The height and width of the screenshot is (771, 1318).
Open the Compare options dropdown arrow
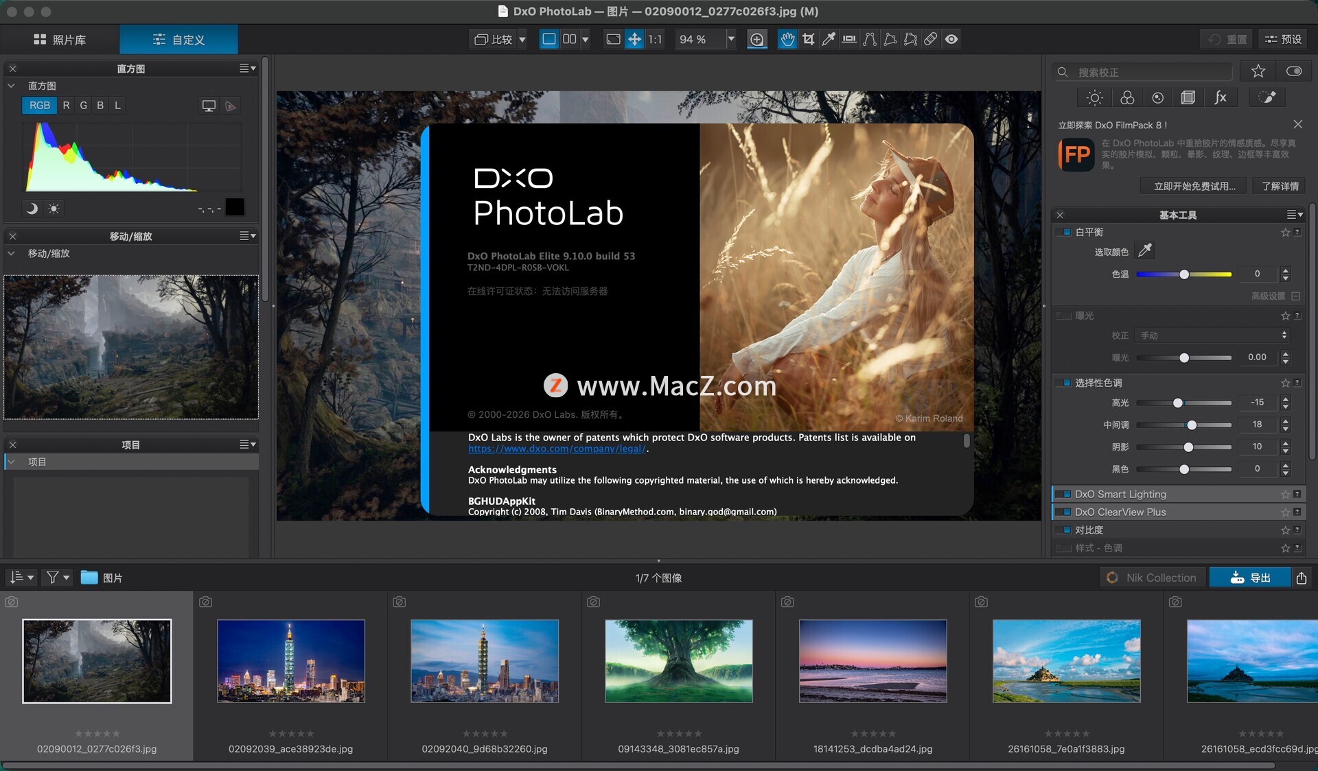(522, 39)
